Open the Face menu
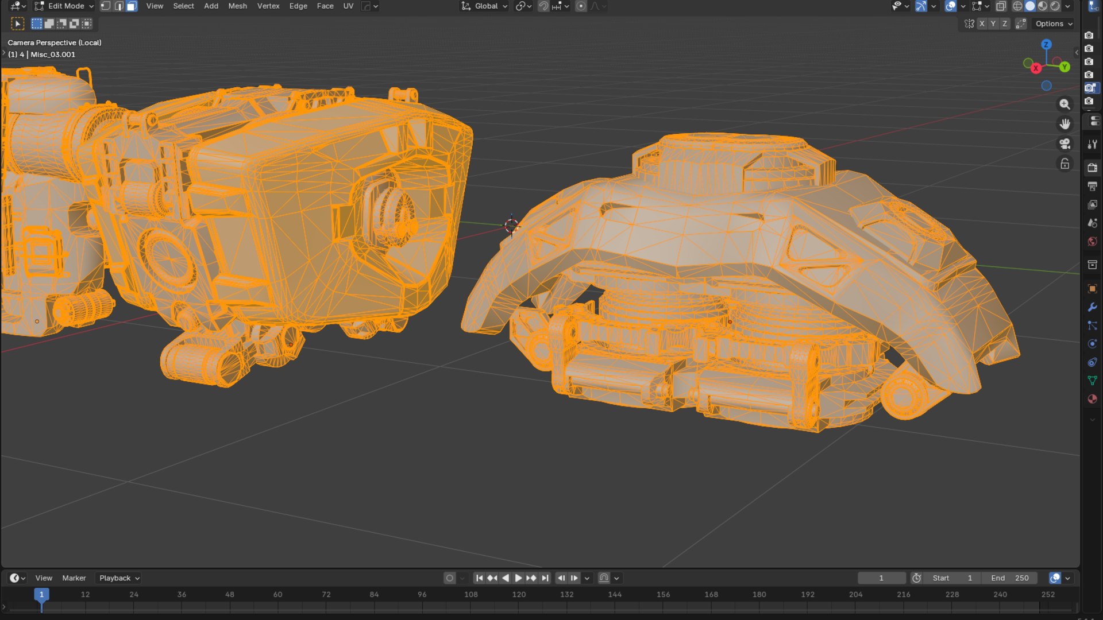Image resolution: width=1103 pixels, height=620 pixels. [x=325, y=6]
